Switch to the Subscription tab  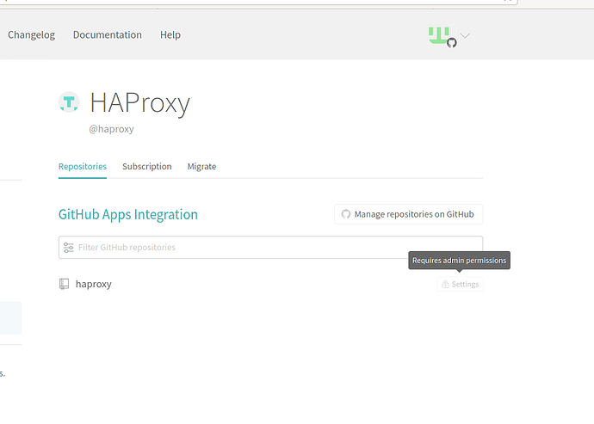point(147,167)
